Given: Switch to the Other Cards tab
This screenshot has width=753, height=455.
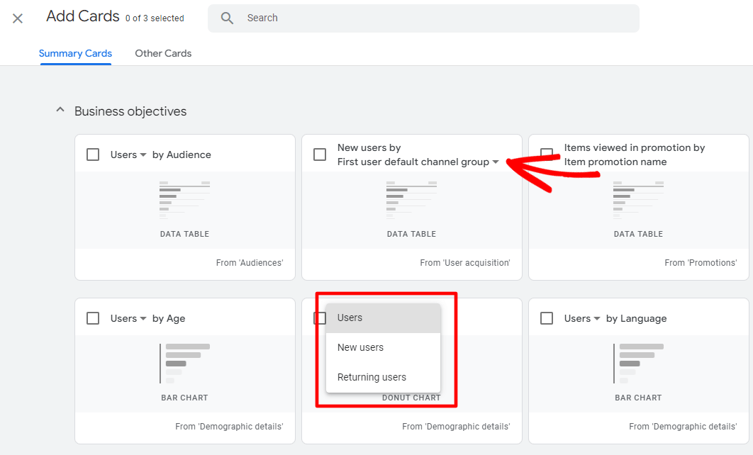Looking at the screenshot, I should (162, 53).
